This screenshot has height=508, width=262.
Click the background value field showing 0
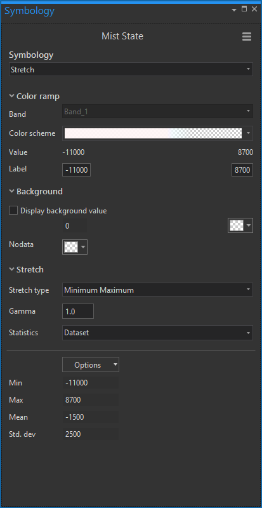(x=74, y=225)
